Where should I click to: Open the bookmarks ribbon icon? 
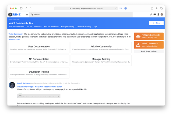pos(158,15)
